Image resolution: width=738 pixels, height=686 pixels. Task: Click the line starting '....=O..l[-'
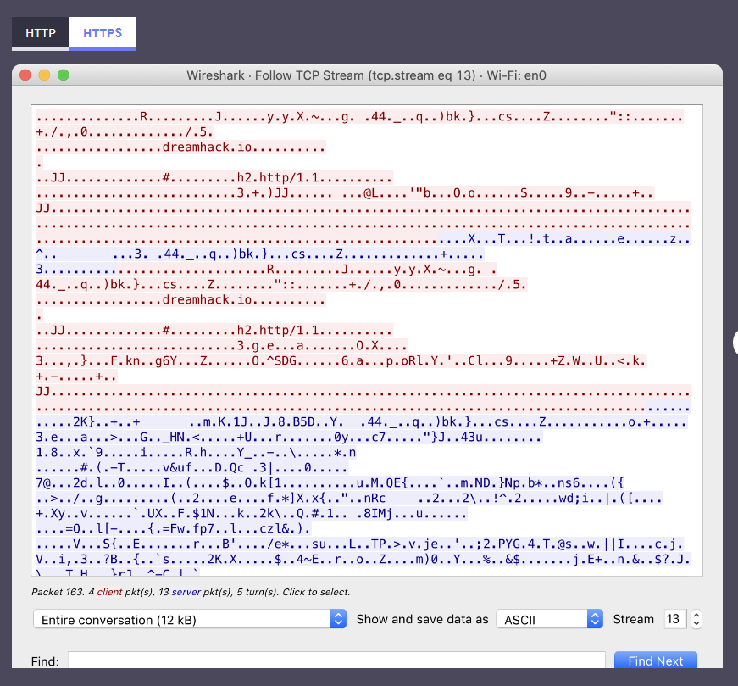tap(173, 528)
